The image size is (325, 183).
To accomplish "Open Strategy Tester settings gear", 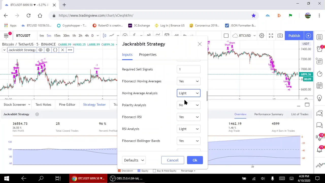I will point(37,114).
